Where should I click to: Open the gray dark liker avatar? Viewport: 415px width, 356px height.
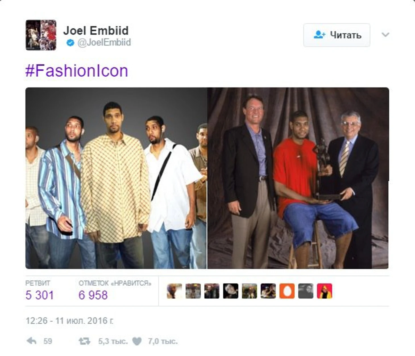tap(306, 291)
